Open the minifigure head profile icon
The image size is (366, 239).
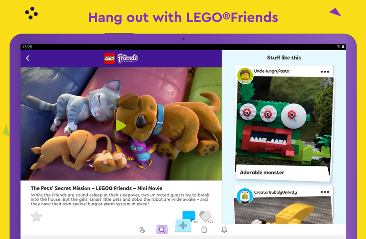pos(204,230)
